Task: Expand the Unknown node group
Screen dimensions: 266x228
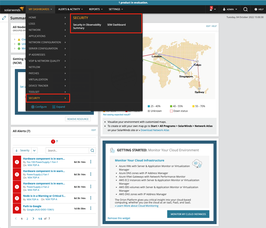Action: pyautogui.click(x=15, y=44)
